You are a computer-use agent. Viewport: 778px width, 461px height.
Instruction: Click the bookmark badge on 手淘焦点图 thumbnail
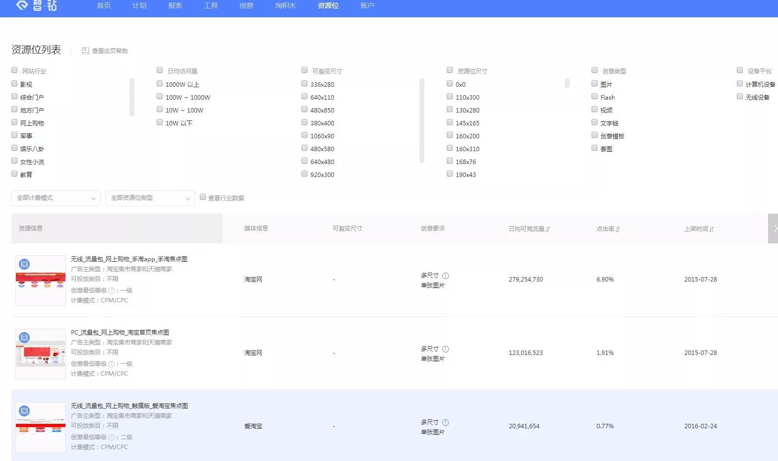24,264
